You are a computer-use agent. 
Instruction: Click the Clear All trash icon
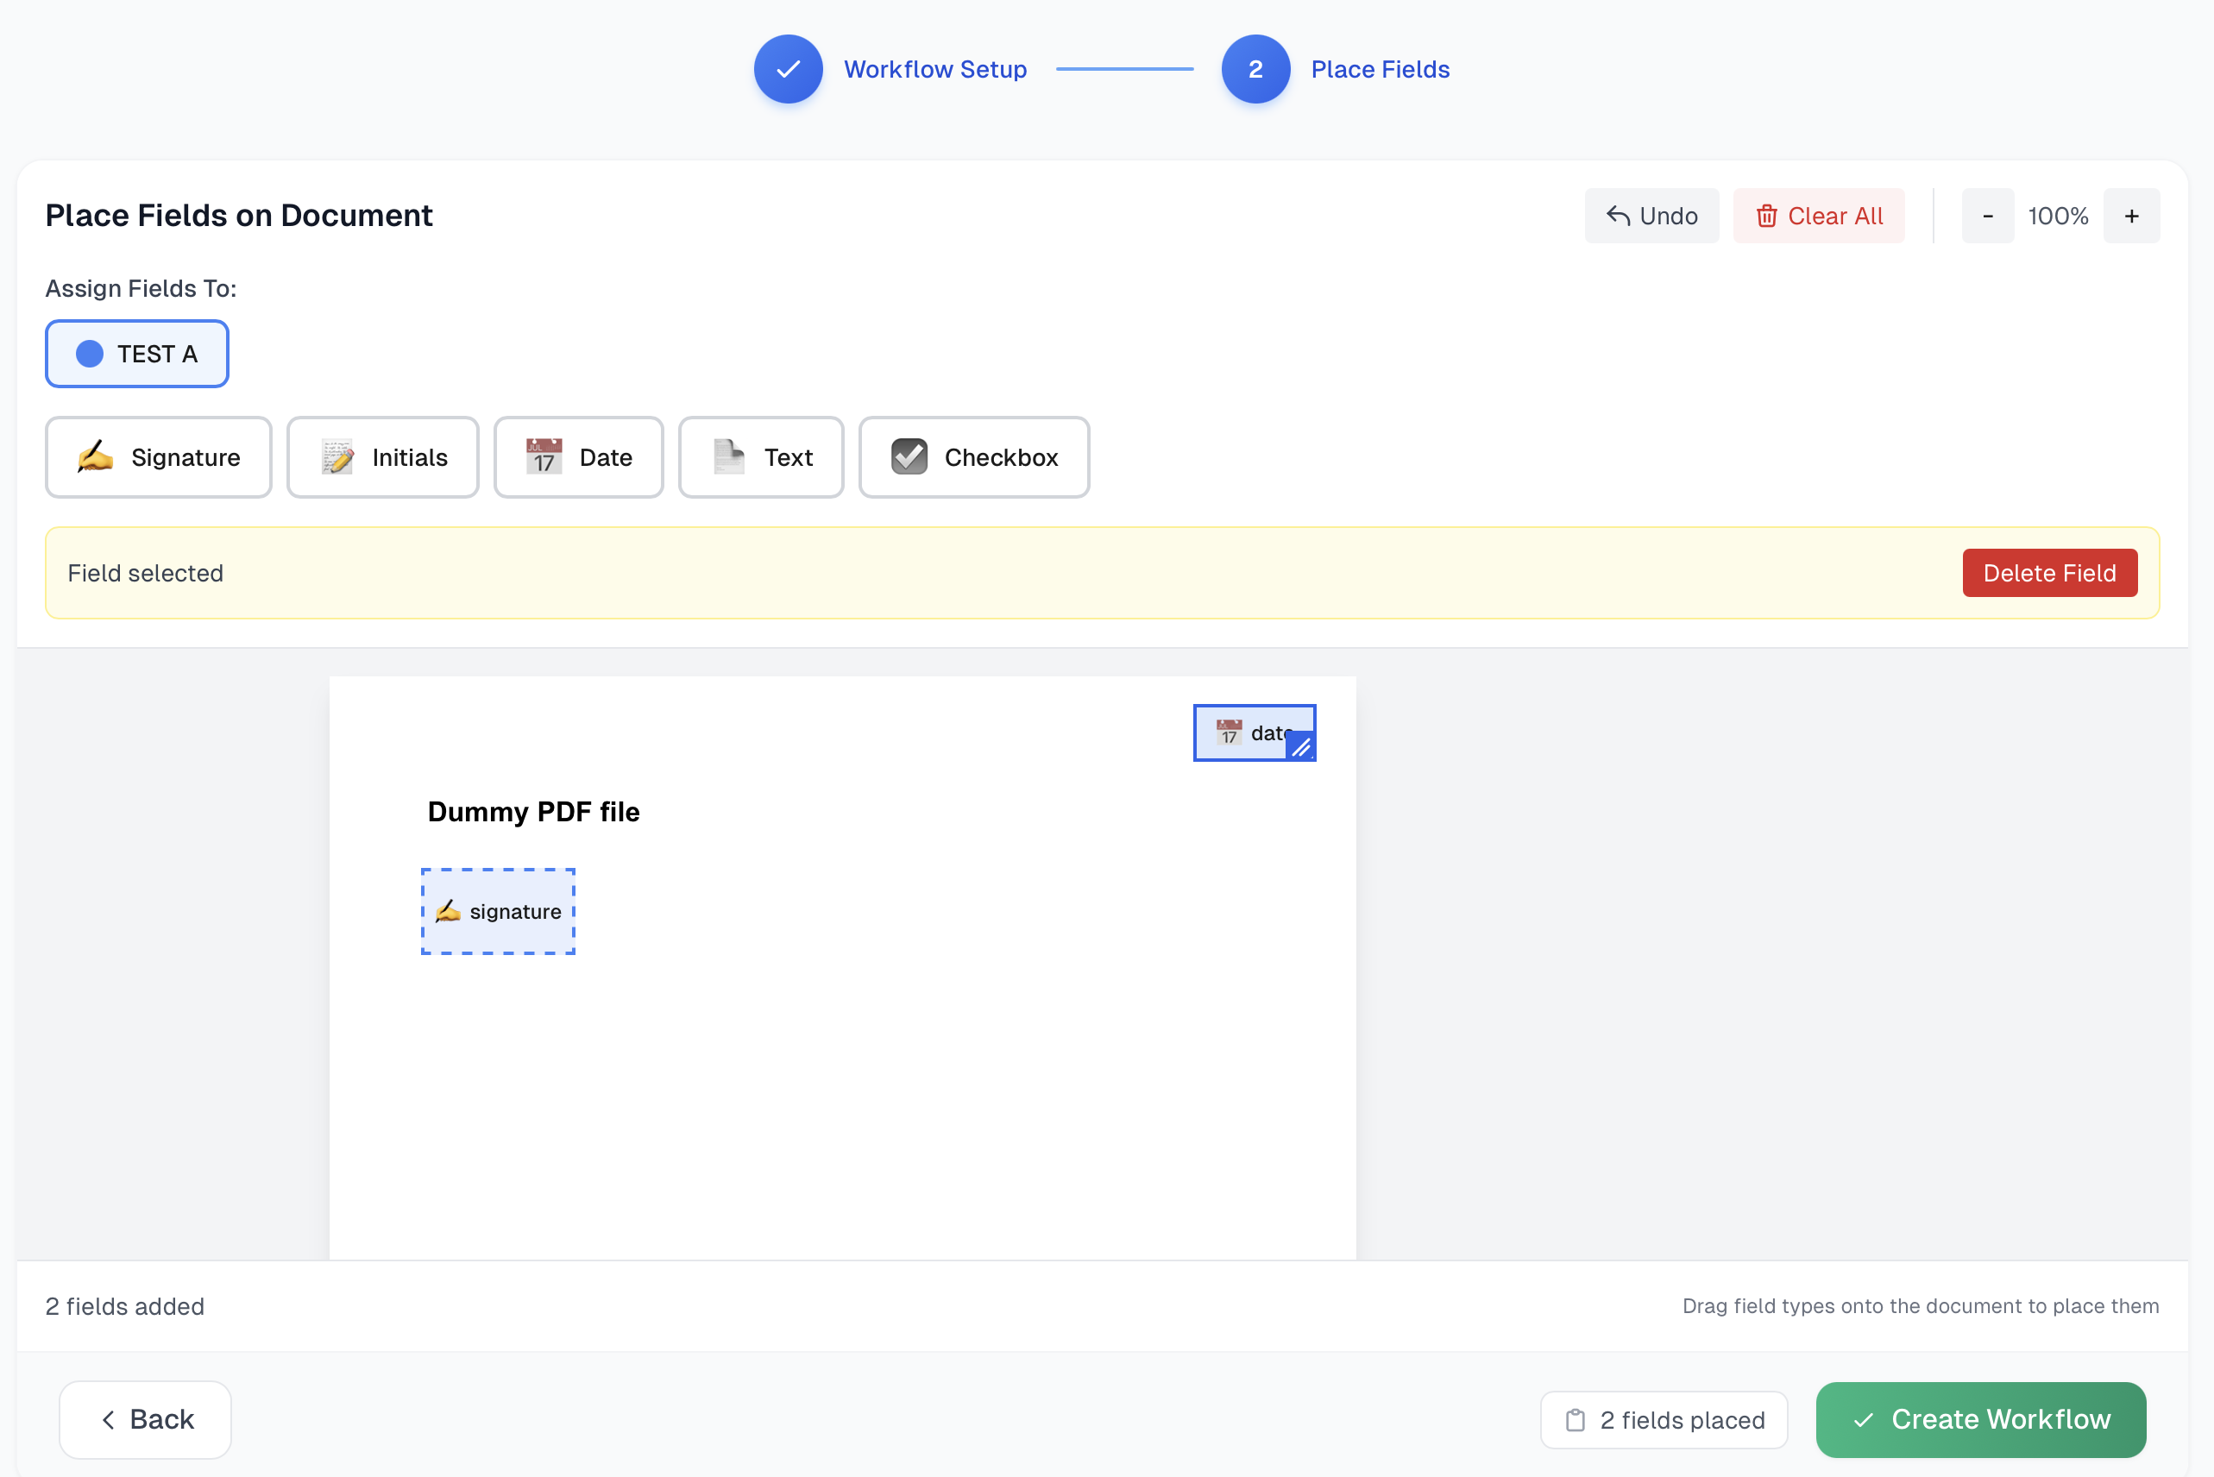(x=1766, y=215)
